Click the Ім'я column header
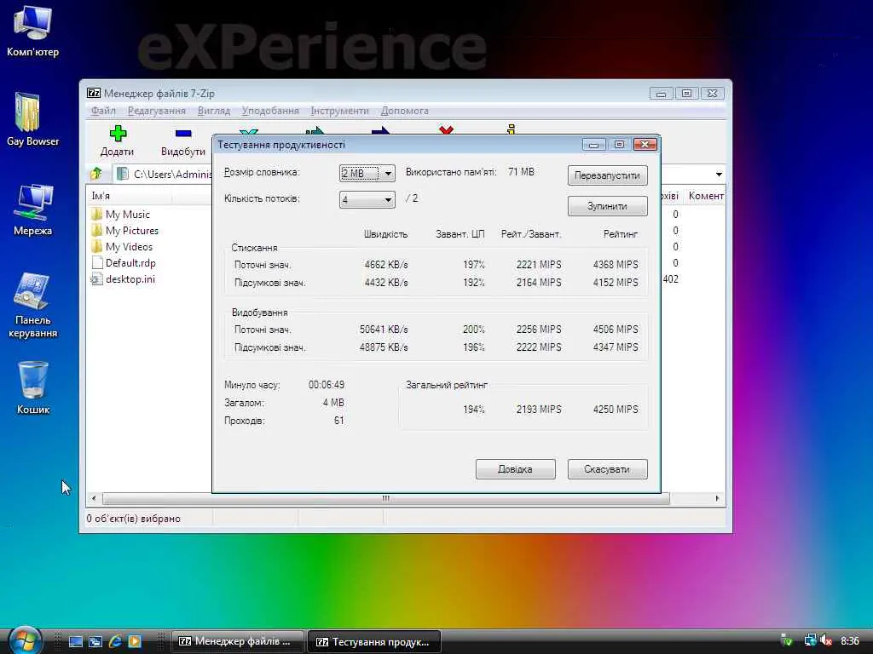873x654 pixels. tap(130, 196)
